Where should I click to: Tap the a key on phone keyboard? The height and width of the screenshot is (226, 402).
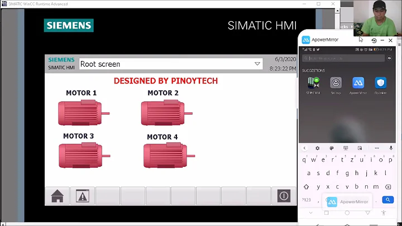tap(309, 173)
